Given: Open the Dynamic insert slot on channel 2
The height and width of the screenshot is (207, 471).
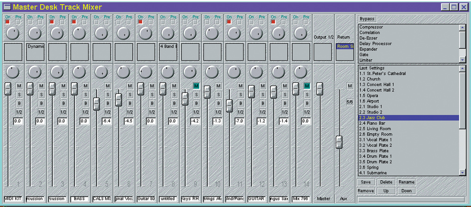Looking at the screenshot, I should [x=35, y=52].
